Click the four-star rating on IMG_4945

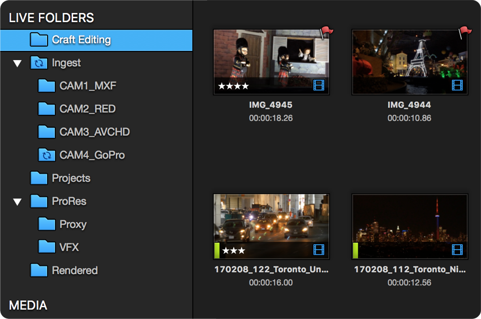(234, 86)
